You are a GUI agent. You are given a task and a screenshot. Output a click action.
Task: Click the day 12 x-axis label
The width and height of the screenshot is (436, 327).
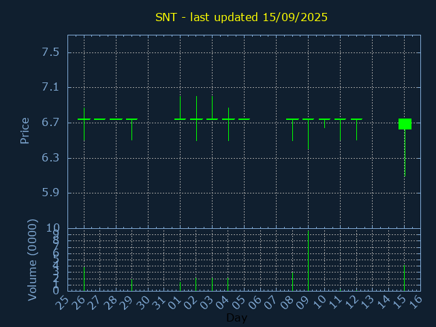352,302
